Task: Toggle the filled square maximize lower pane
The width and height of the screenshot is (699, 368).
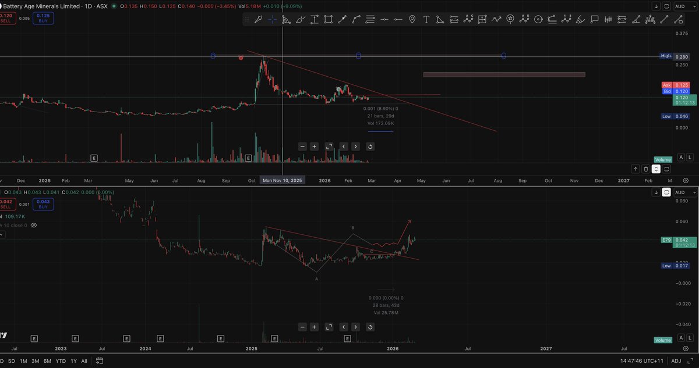Action: tap(666, 192)
